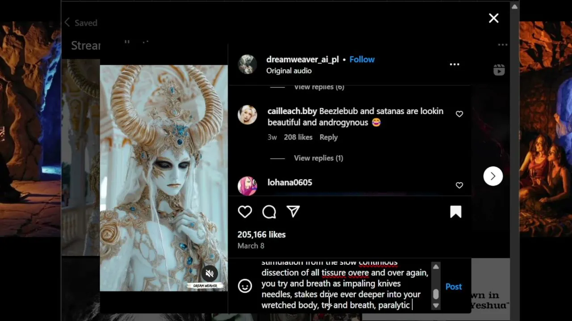The image size is (572, 321).
Task: Reply to cailleach.bby's comment
Action: (328, 137)
